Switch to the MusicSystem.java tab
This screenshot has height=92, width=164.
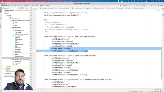tap(77, 8)
